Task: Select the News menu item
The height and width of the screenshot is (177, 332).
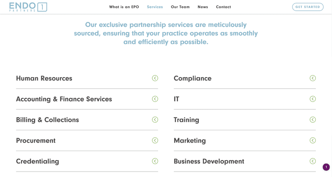Action: click(203, 7)
